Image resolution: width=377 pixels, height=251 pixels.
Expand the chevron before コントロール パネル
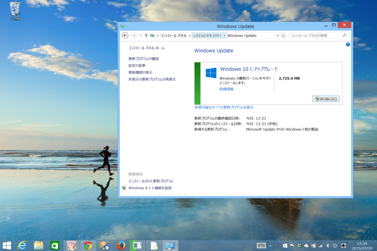tap(158, 36)
